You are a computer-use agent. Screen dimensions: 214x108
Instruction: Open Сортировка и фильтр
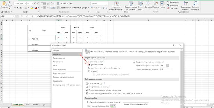coord(186,6)
